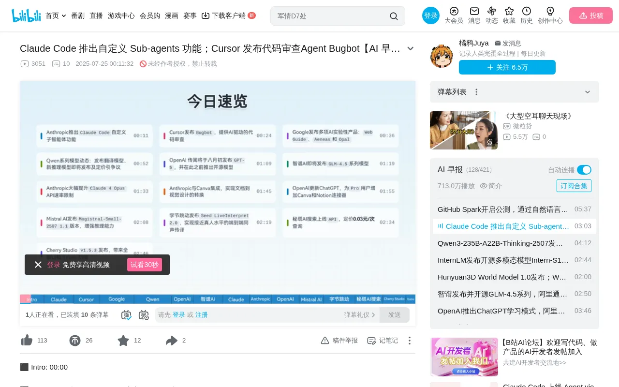Click the 注册 link in danmaku bar
The height and width of the screenshot is (387, 619).
202,315
